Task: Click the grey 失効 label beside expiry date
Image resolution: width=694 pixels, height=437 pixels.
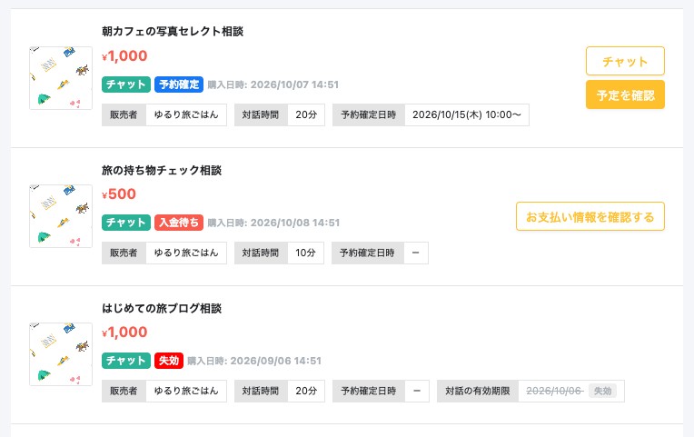Action: [602, 391]
